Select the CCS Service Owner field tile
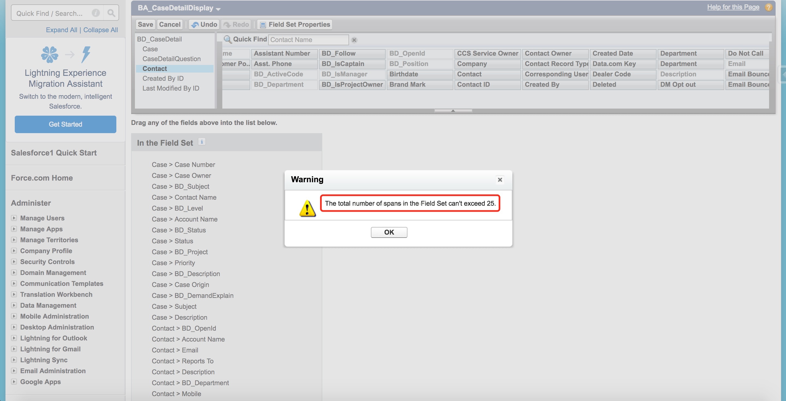 [487, 54]
